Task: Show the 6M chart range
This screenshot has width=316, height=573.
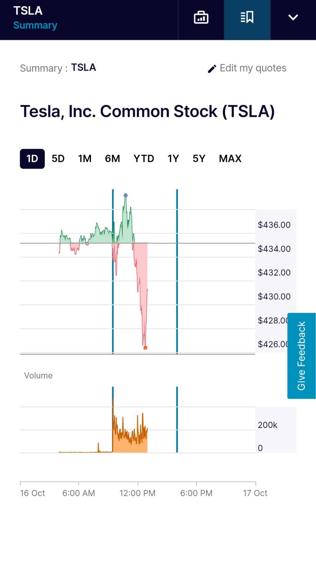Action: pos(112,159)
